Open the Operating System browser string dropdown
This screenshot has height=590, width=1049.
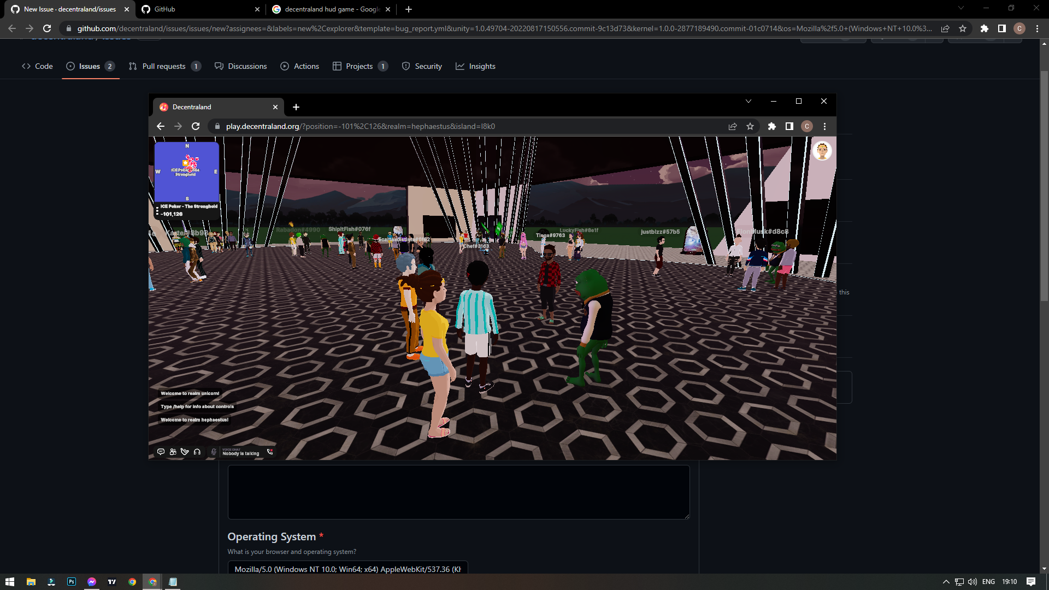pyautogui.click(x=348, y=569)
